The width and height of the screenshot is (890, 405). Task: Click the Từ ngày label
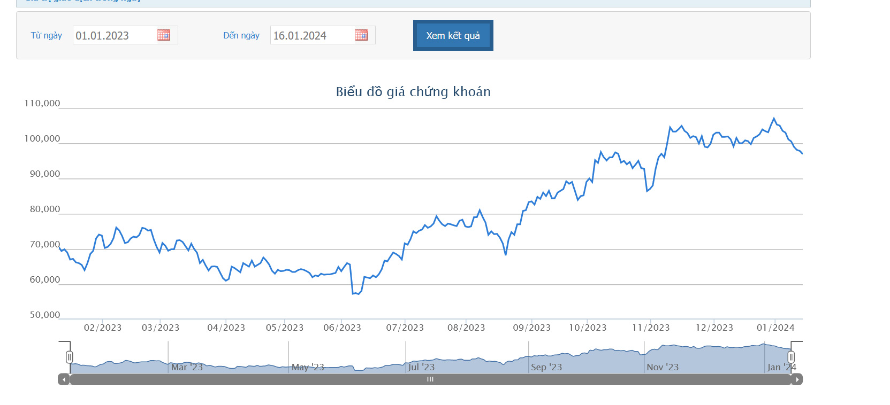pyautogui.click(x=46, y=36)
